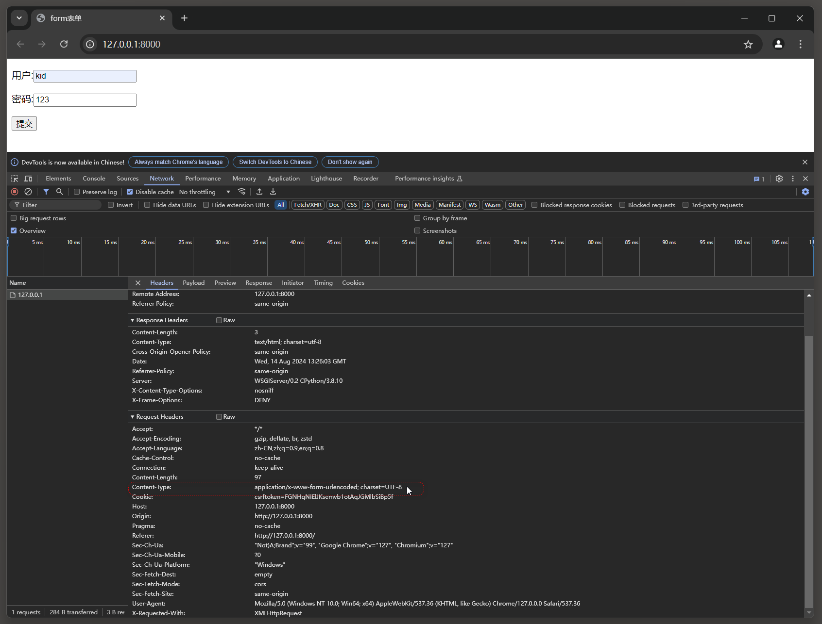Close the DevTools panel
Image resolution: width=822 pixels, height=624 pixels.
pos(805,179)
